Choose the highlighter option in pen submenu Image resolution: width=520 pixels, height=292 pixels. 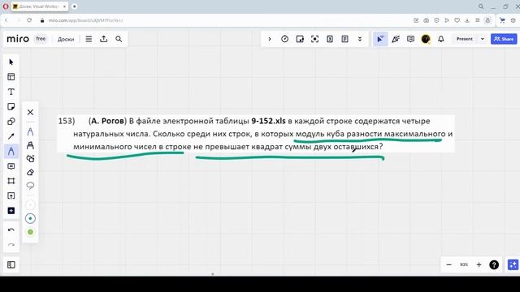(x=30, y=145)
